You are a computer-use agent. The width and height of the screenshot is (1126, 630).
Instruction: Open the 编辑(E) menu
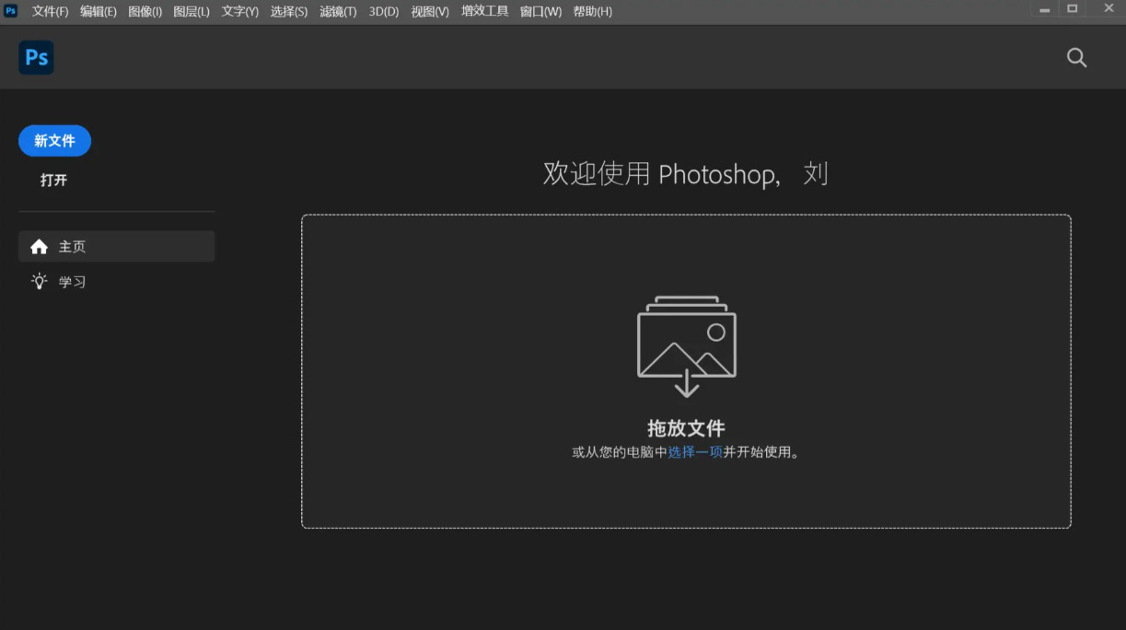[99, 12]
